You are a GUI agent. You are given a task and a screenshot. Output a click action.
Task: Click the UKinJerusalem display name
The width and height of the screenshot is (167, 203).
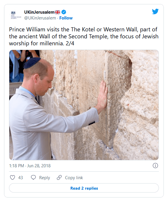(x=39, y=12)
